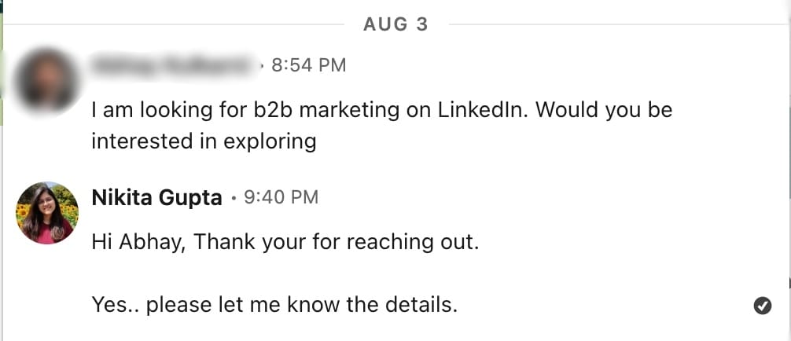Click the b2b marketing message line
The image size is (791, 341).
click(381, 110)
